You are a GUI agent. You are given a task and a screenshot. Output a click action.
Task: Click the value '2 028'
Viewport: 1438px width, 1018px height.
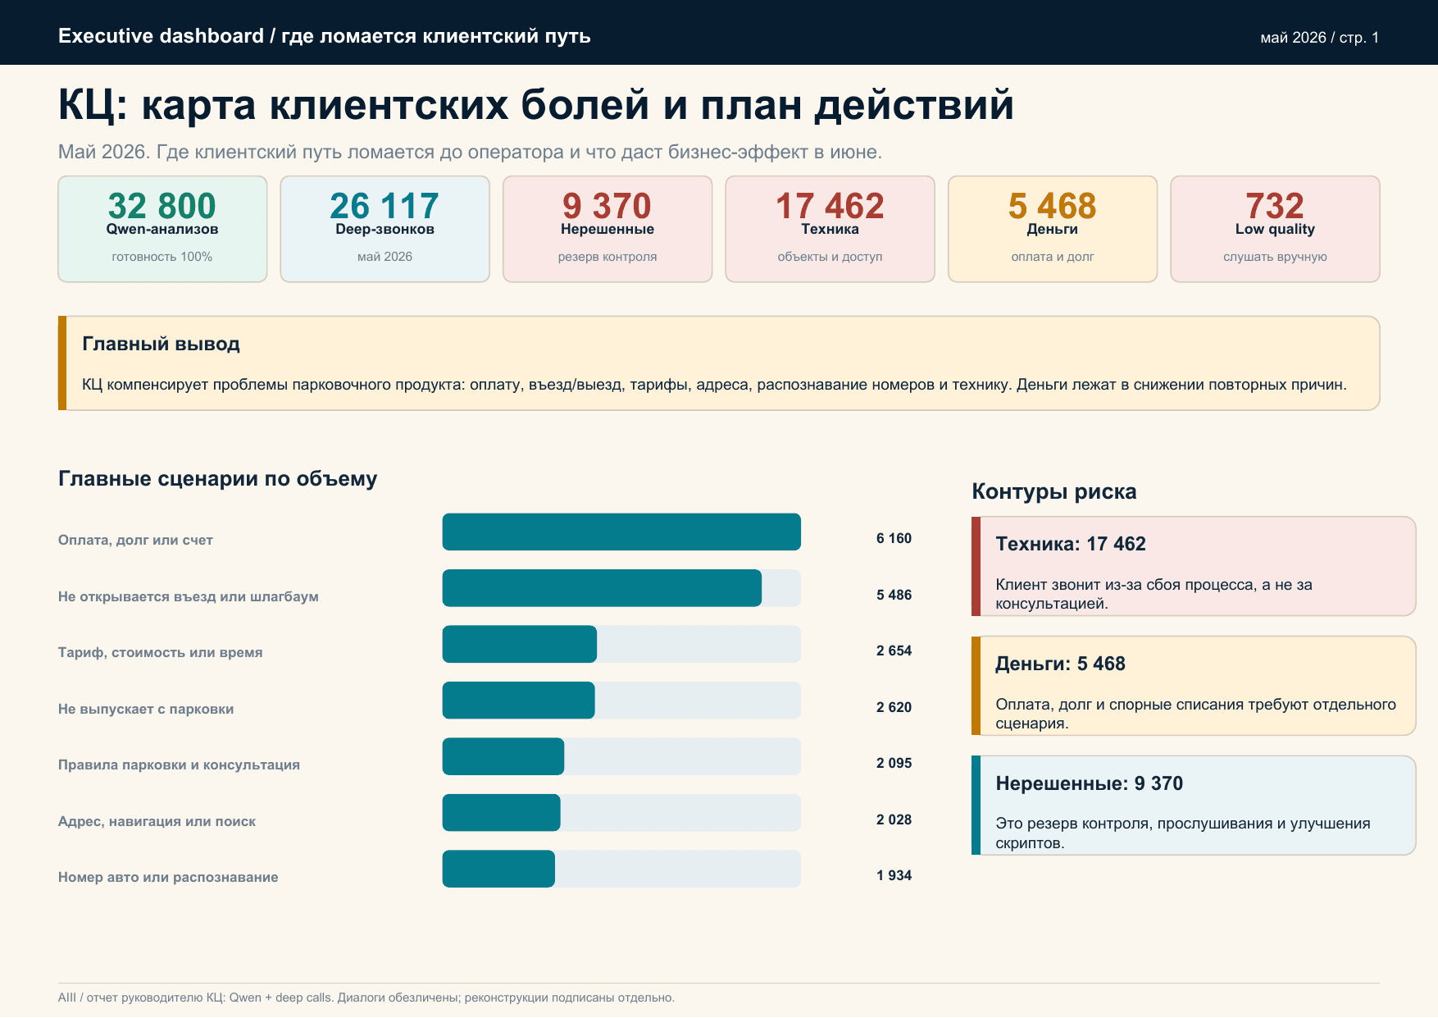click(894, 819)
